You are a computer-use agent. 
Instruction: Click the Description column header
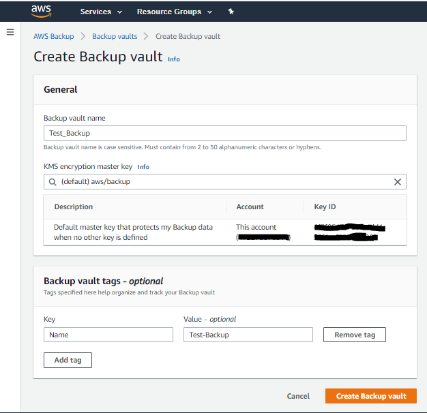click(74, 206)
